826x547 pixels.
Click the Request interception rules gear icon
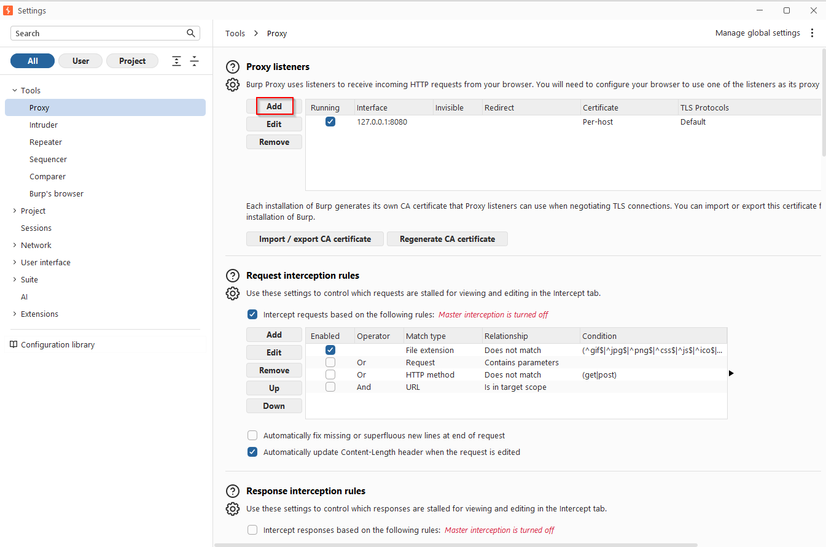click(x=233, y=293)
